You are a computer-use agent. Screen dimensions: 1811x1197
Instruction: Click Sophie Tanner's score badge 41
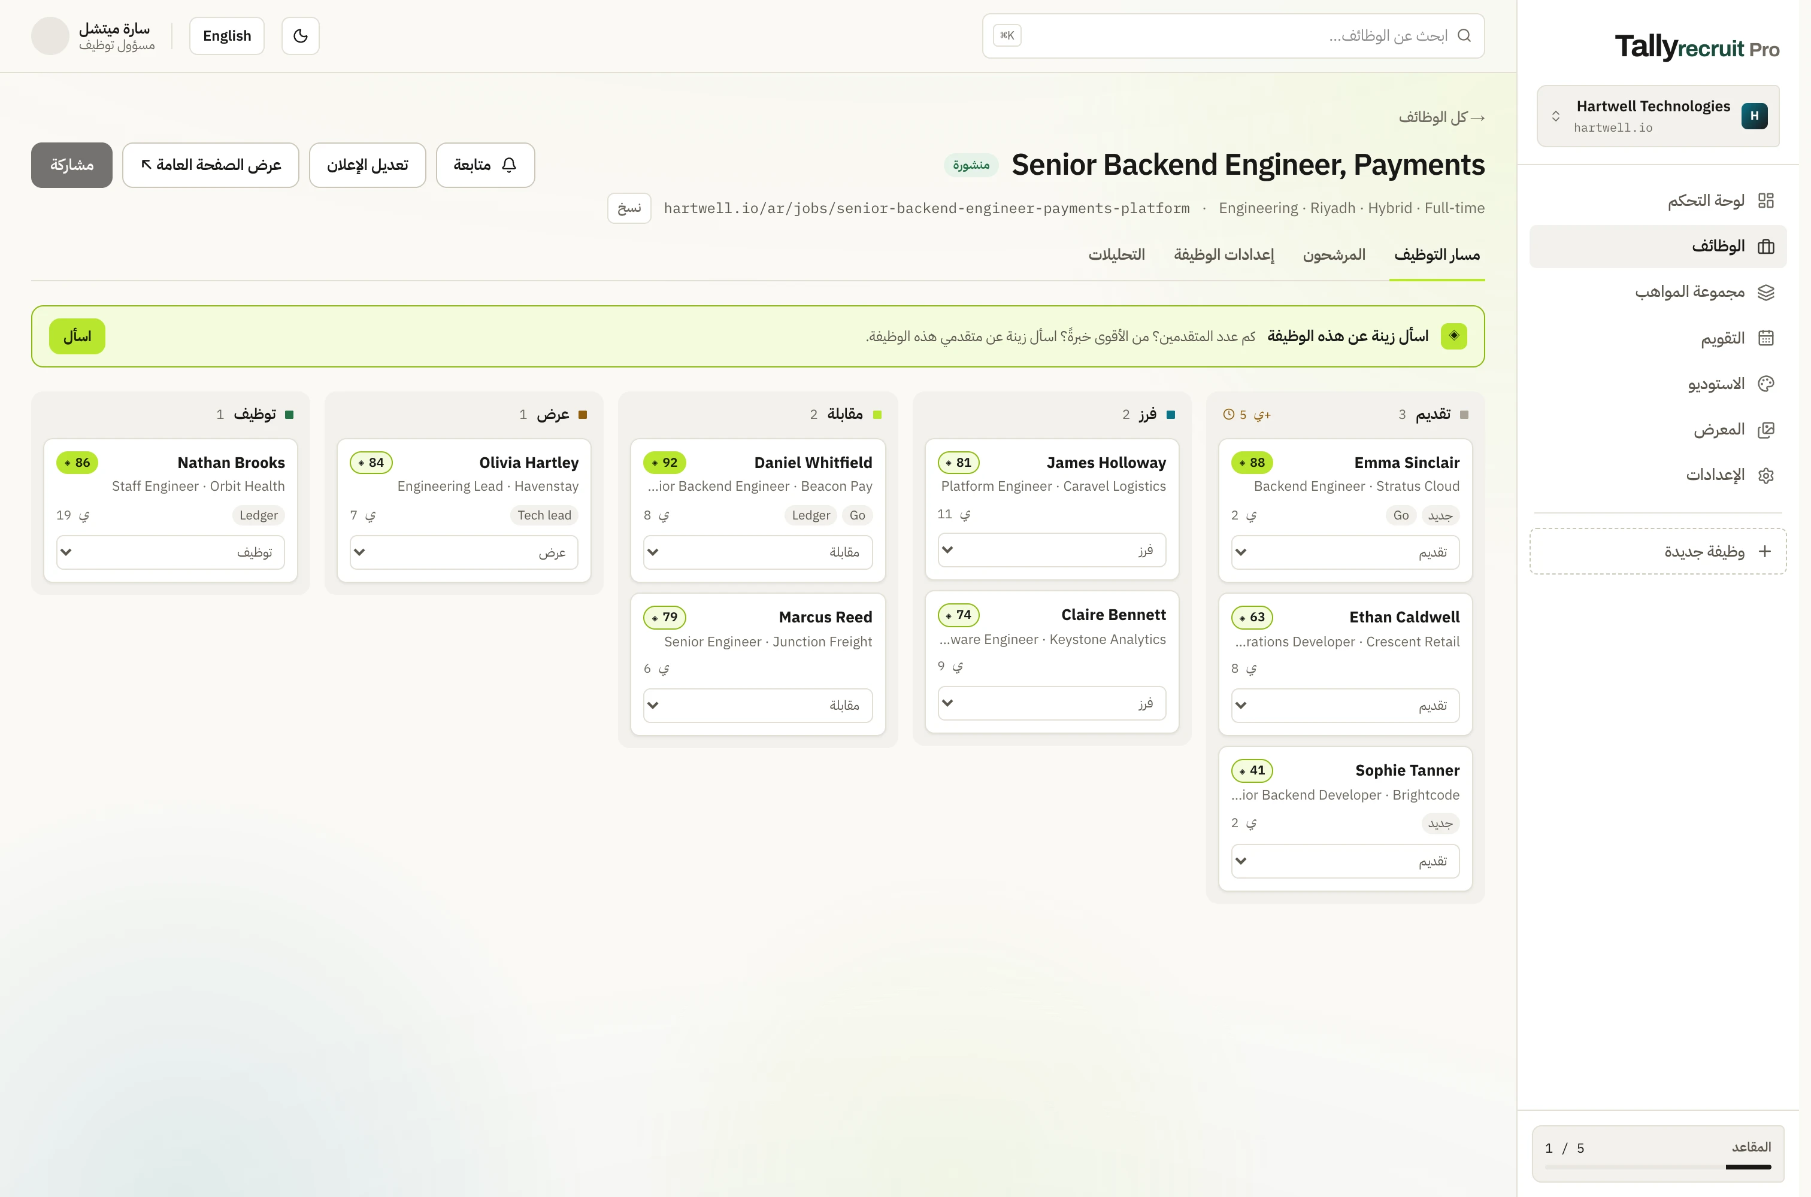click(x=1252, y=770)
